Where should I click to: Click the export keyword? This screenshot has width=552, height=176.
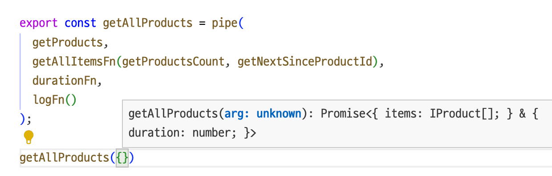(39, 23)
